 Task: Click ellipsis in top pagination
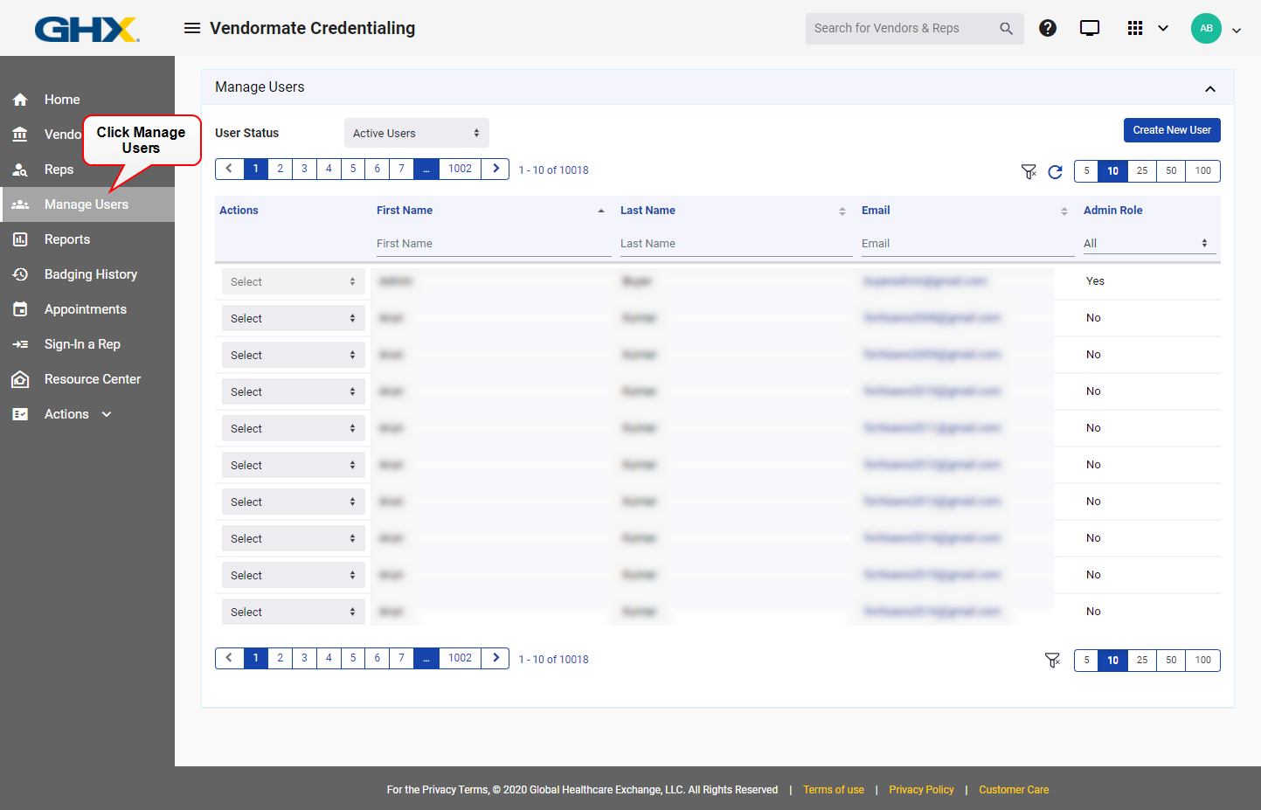(x=426, y=169)
